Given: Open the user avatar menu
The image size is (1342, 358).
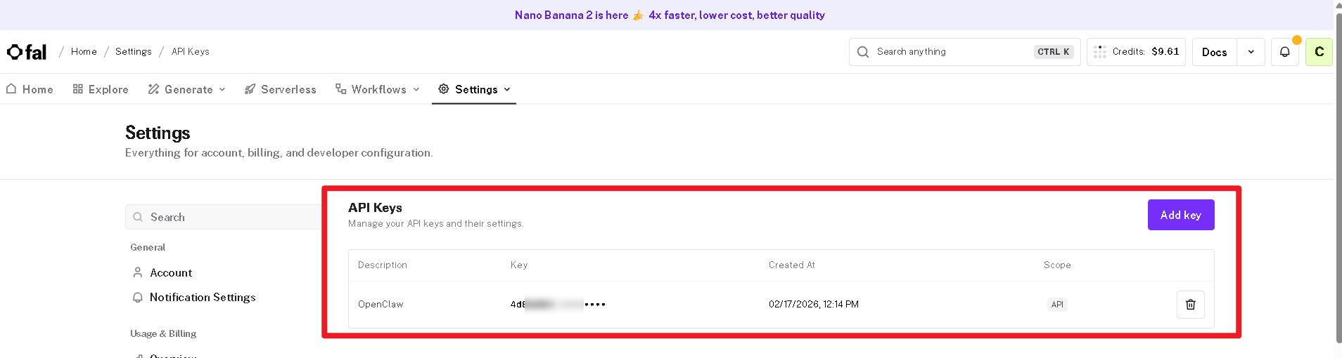Looking at the screenshot, I should pyautogui.click(x=1319, y=52).
